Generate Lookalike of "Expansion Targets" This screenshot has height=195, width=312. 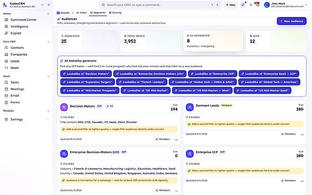[x=87, y=82]
